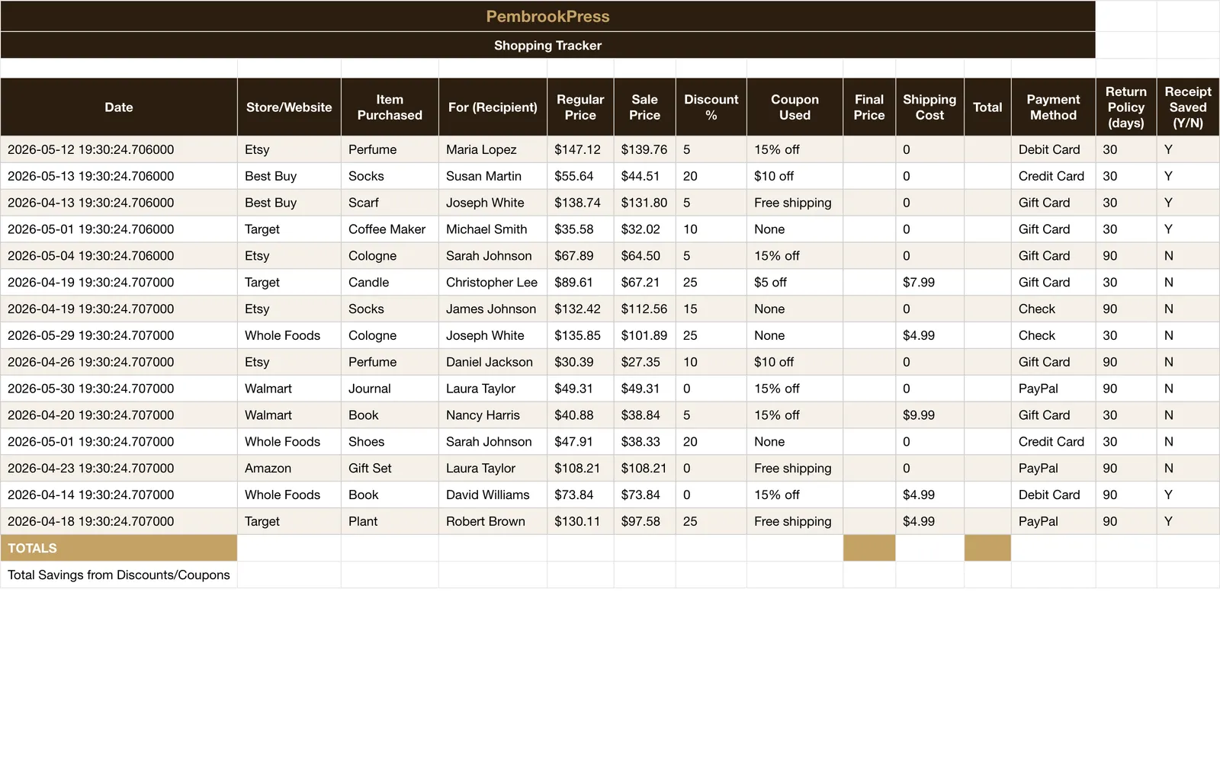Select the $40.88 regular price cell
This screenshot has width=1220, height=784.
[x=580, y=415]
